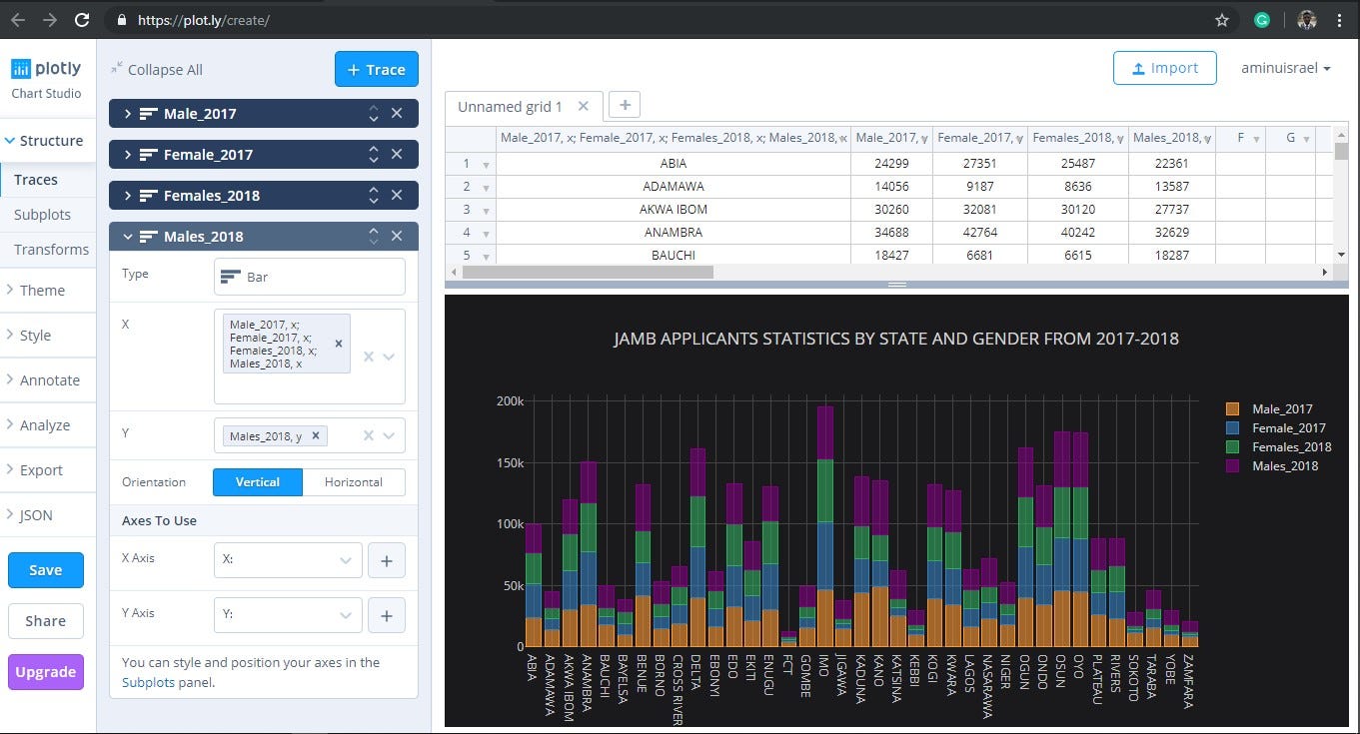This screenshot has height=734, width=1360.
Task: Bookmark the page using the star icon
Action: (1221, 19)
